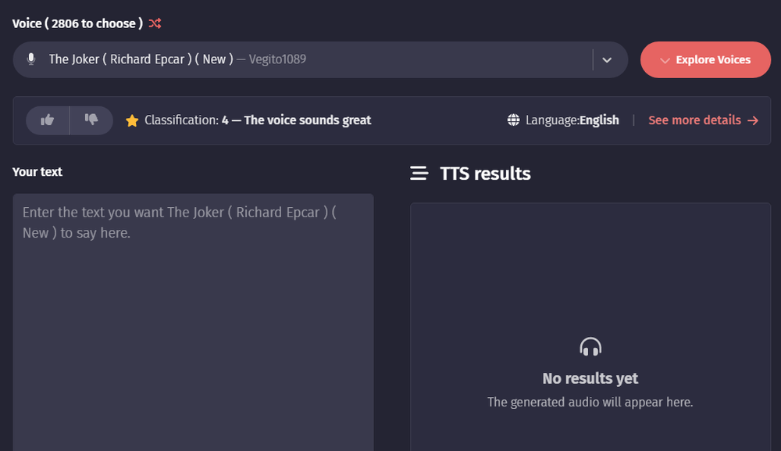
Task: Click the yellow classification star icon
Action: point(132,120)
